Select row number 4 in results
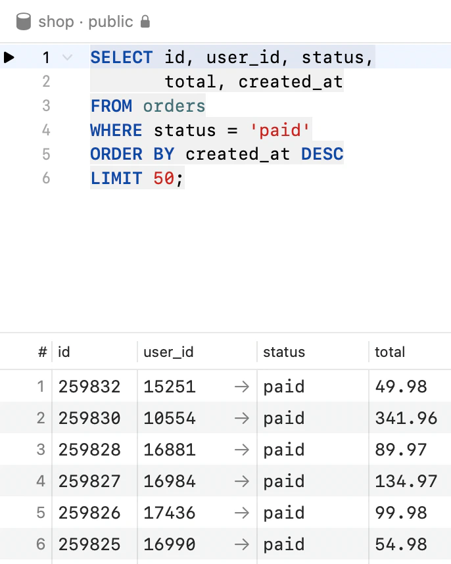 click(41, 481)
